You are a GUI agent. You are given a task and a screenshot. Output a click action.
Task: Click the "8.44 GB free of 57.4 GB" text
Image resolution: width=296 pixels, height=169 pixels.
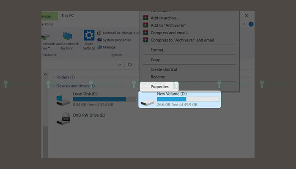click(93, 105)
